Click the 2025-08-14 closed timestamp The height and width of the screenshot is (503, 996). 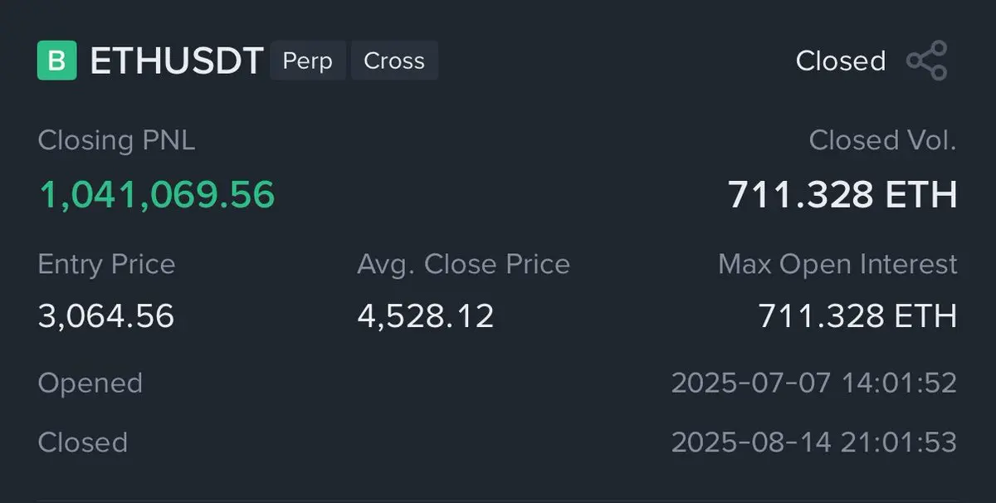(x=814, y=442)
